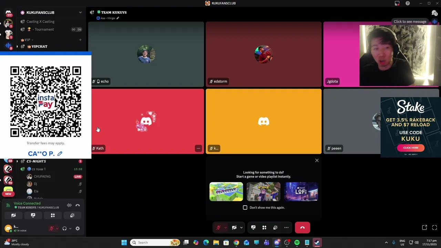Image resolution: width=441 pixels, height=248 pixels.
Task: Select echo's video tile
Action: [x=146, y=54]
